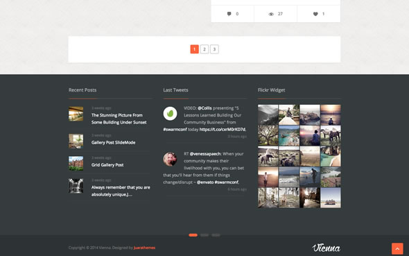Select the second footer slider dot
The height and width of the screenshot is (256, 409).
(204, 235)
